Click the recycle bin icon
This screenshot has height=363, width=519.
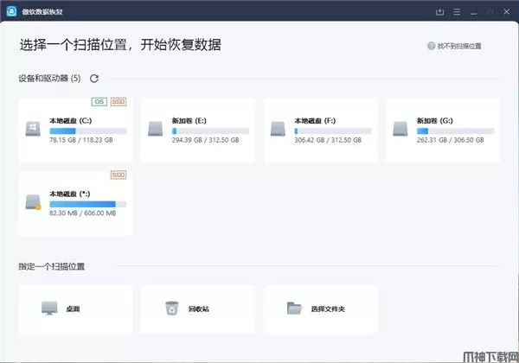(172, 309)
